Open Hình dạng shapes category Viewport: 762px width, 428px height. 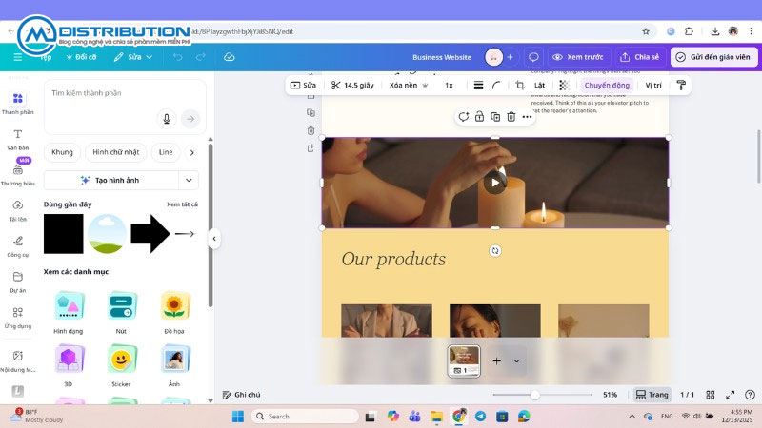[68, 313]
